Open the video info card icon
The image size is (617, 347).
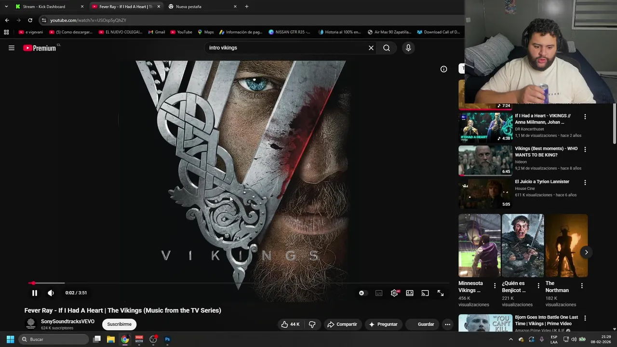coord(443,69)
